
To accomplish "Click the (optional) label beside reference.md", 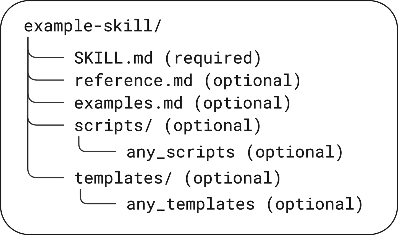I will pos(252,81).
